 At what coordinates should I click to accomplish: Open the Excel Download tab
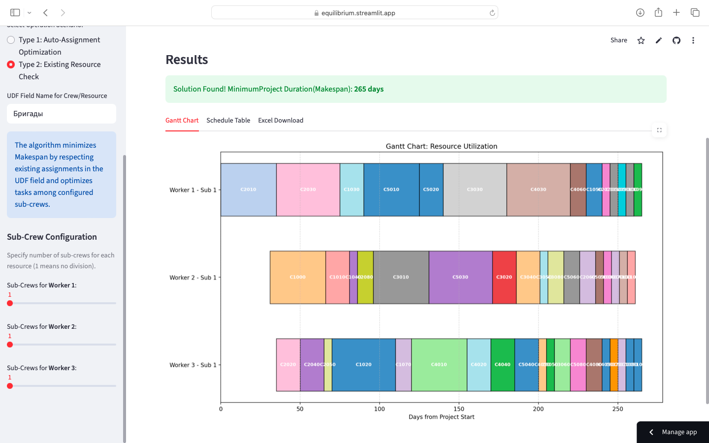[281, 121]
